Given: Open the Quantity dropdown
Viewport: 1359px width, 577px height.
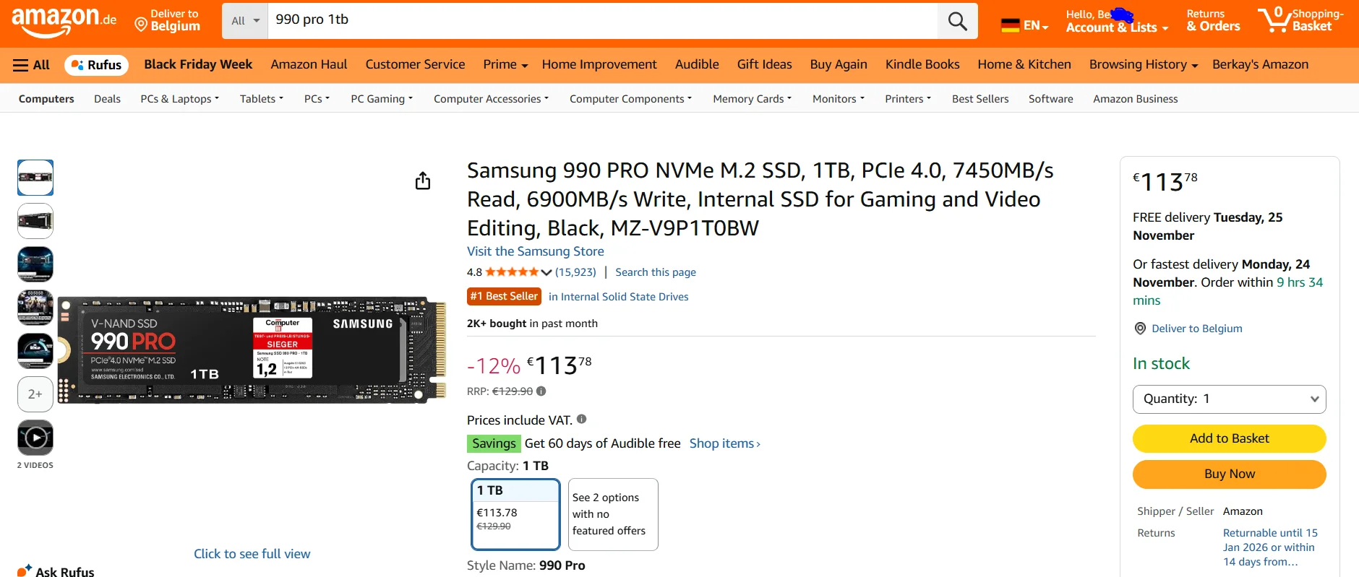Looking at the screenshot, I should click(1229, 399).
